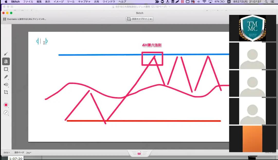Pick the Marker pen tool
The width and height of the screenshot is (278, 160).
pyautogui.click(x=6, y=77)
